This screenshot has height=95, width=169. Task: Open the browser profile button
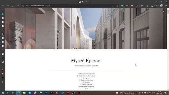coord(159,6)
